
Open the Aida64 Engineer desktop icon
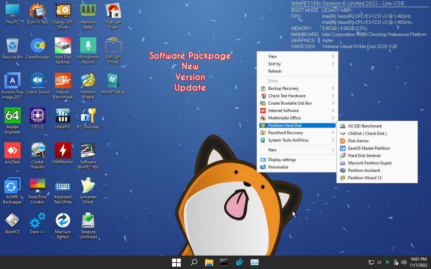tap(12, 116)
